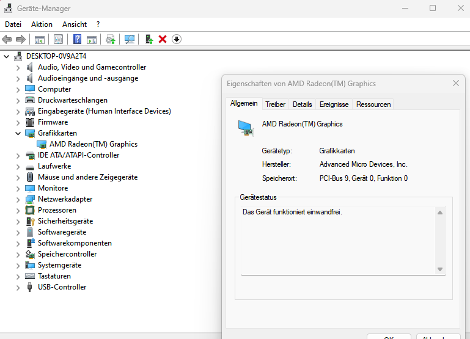
Task: Click the Gerätestatus scroll down arrow
Action: click(x=439, y=269)
